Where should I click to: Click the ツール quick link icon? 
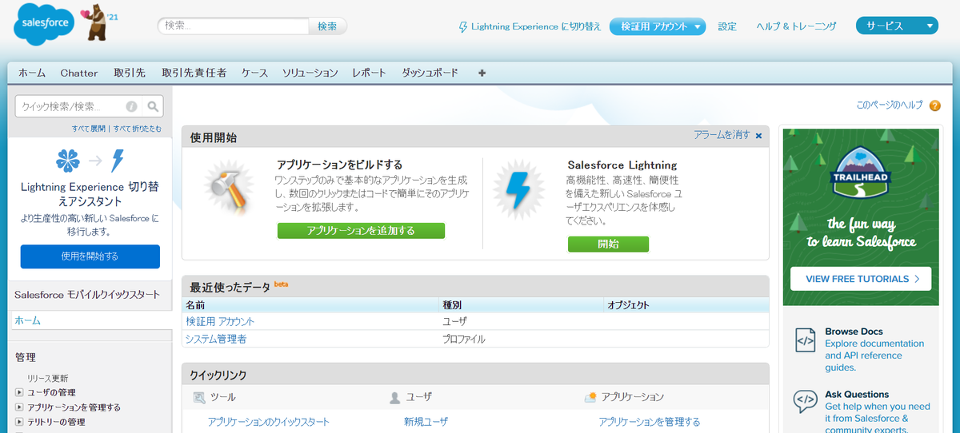(199, 397)
